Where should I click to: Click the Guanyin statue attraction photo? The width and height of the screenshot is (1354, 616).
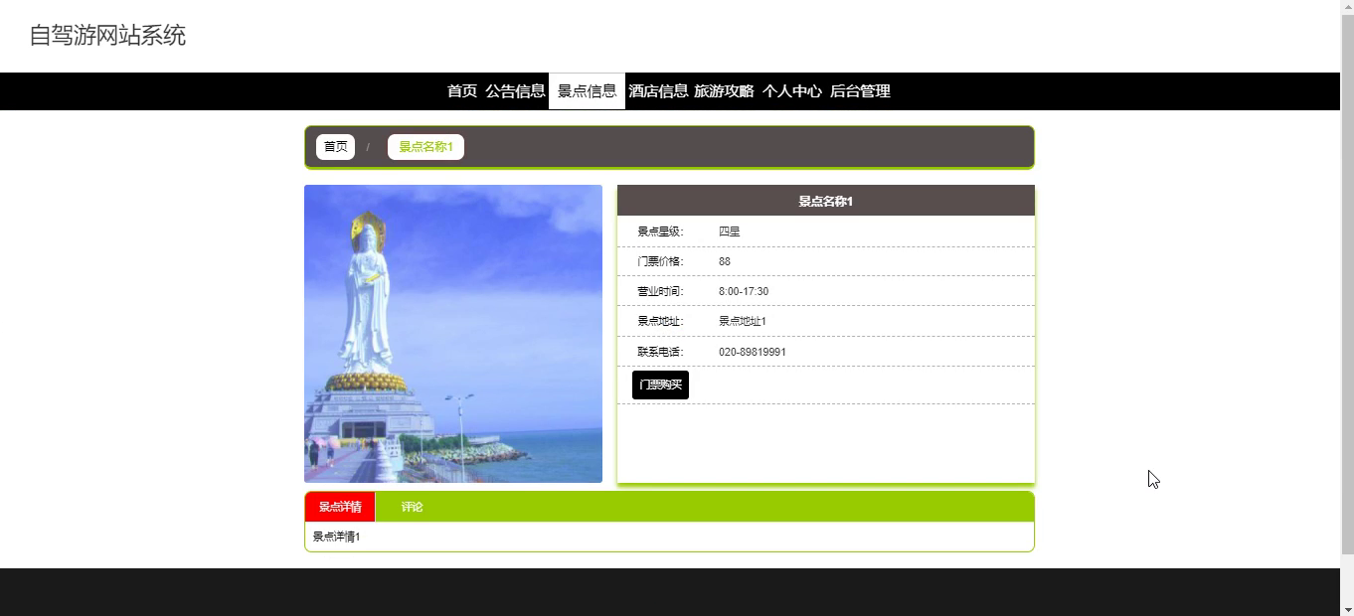pyautogui.click(x=453, y=334)
